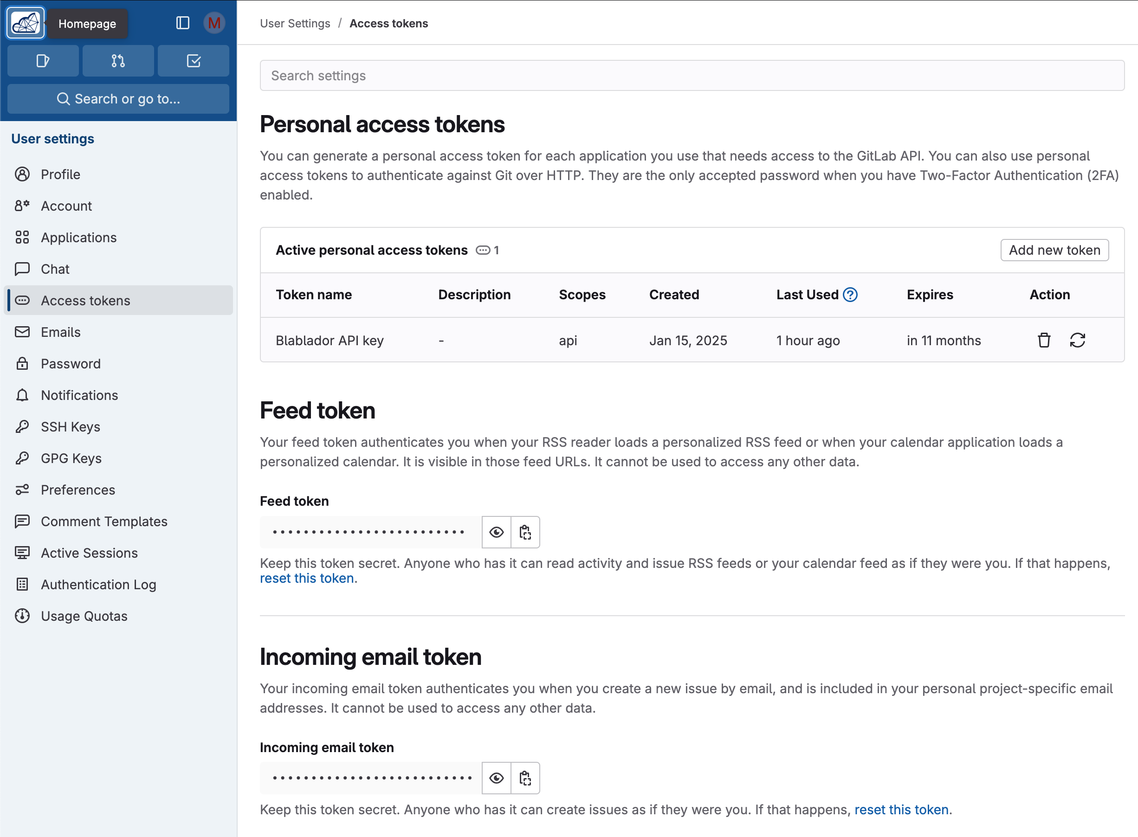Open the merge requests icon
The width and height of the screenshot is (1138, 837).
point(118,61)
